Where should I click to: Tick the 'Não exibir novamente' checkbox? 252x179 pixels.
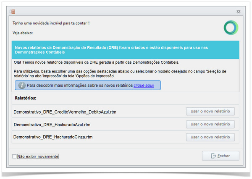pyautogui.click(x=15, y=156)
